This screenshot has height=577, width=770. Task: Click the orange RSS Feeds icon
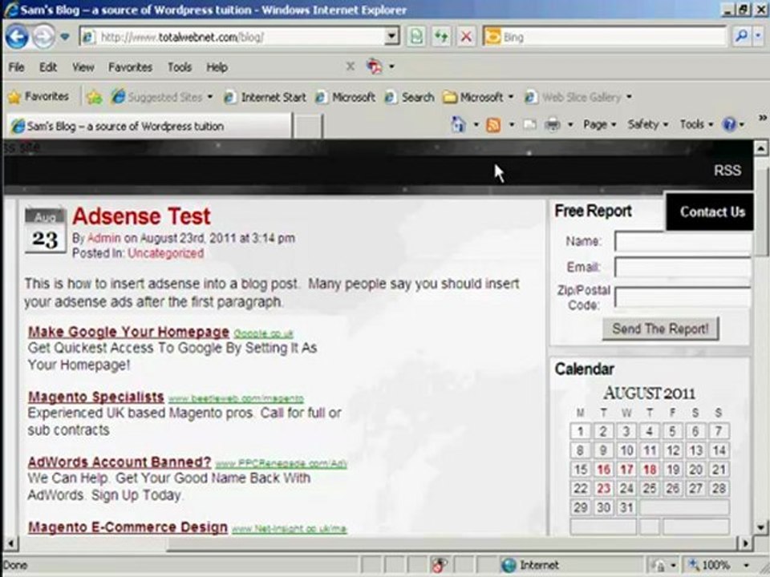pos(493,125)
